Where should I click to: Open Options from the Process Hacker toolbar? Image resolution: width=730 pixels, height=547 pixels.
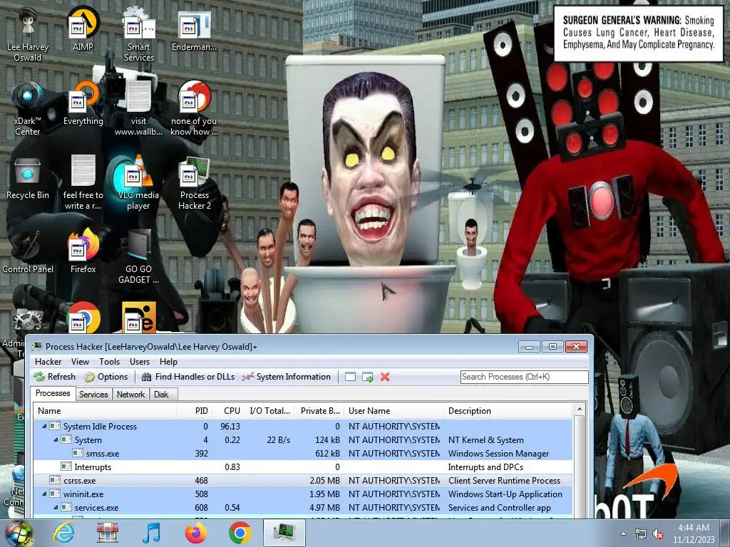point(106,377)
